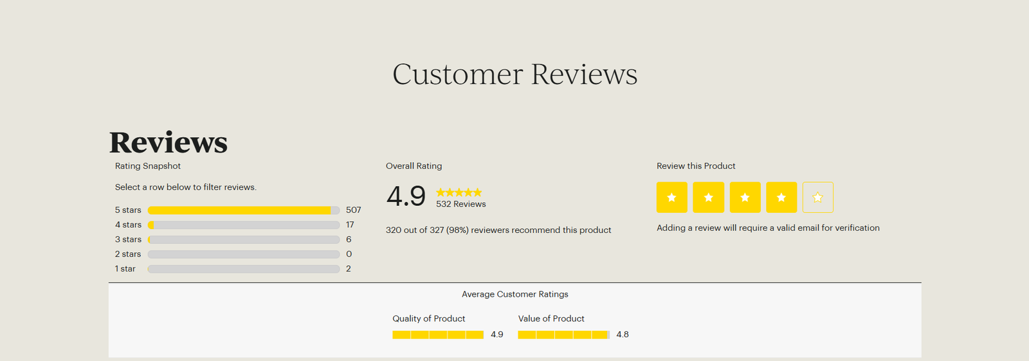
Task: Filter reviews by 5 stars row
Action: pos(128,210)
